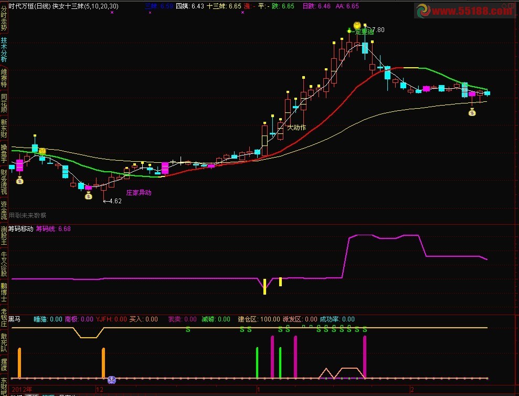Click the 四姨: 6.43 value
Screen dimensions: 519x396
click(x=190, y=6)
